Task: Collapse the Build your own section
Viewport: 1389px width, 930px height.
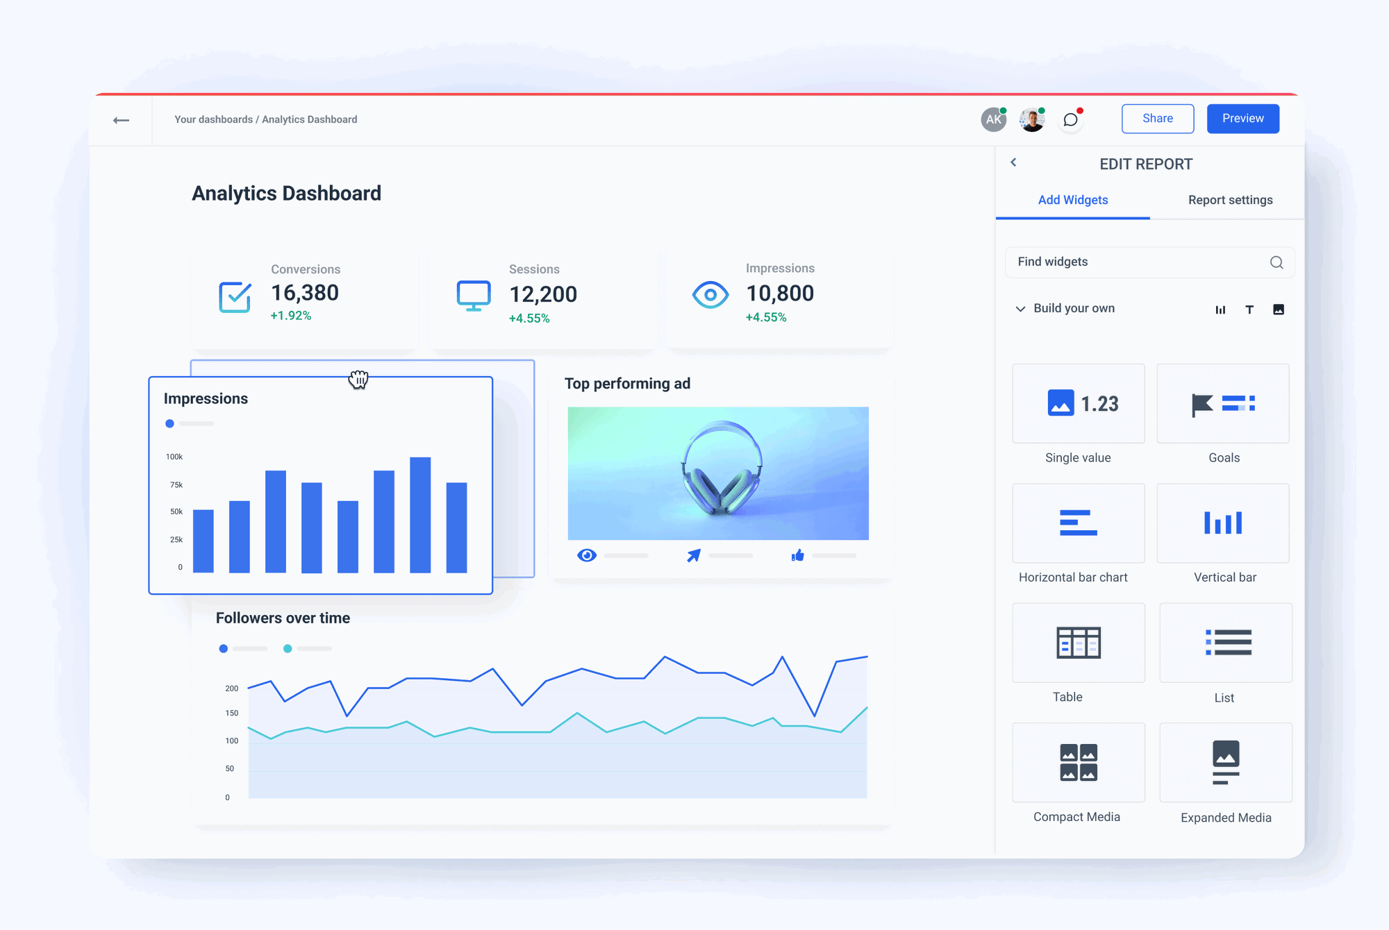Action: click(x=1020, y=308)
